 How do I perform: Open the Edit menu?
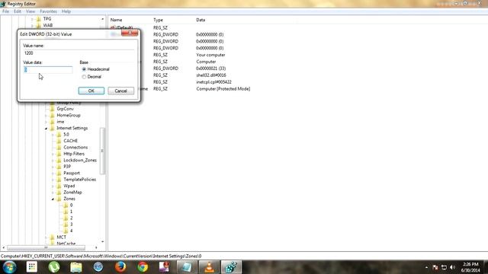(x=18, y=11)
